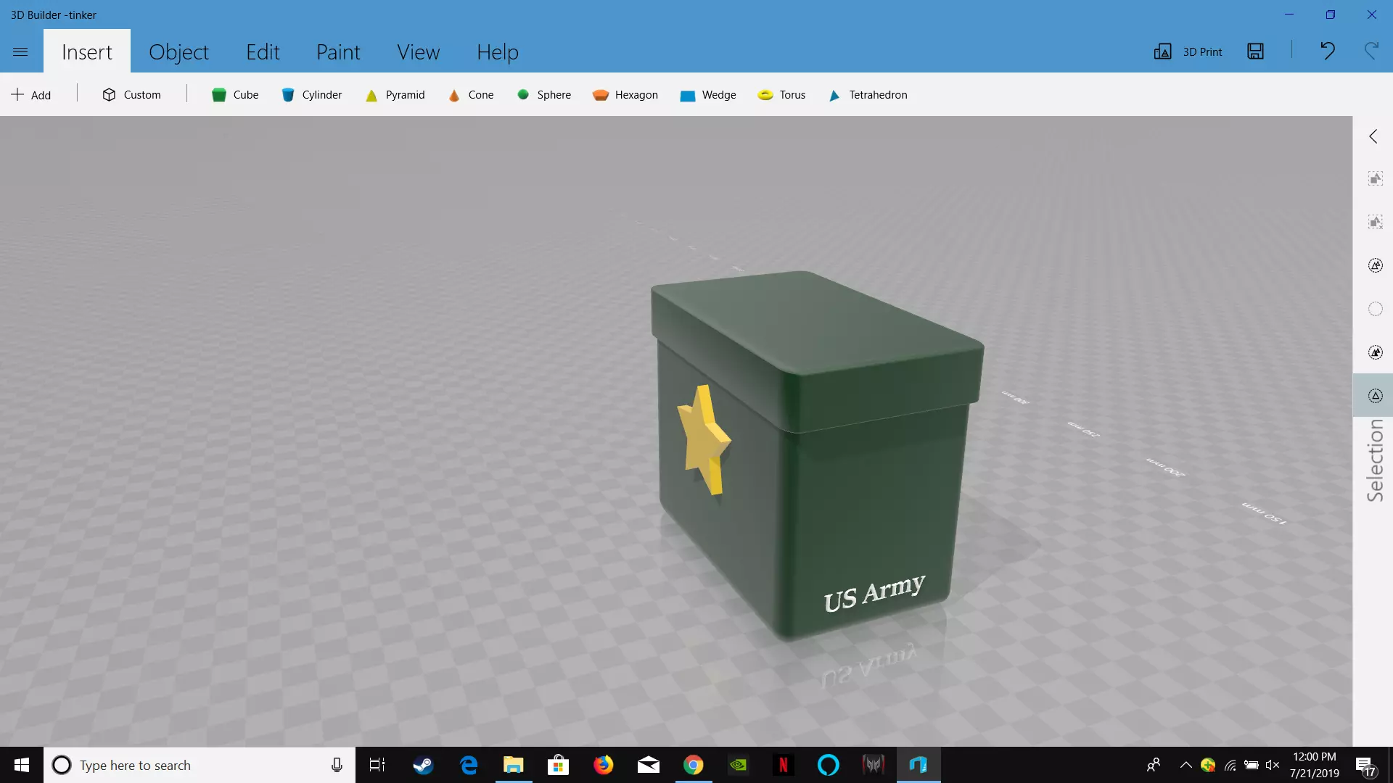The width and height of the screenshot is (1393, 783).
Task: Open the Windows Start menu
Action: pyautogui.click(x=22, y=765)
